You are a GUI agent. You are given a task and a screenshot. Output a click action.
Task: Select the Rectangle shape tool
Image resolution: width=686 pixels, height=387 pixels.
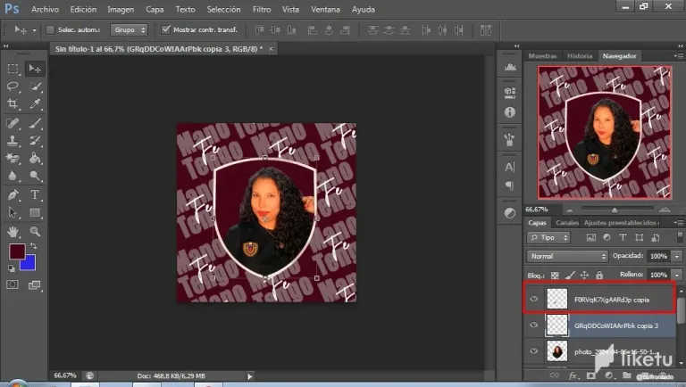coord(35,212)
